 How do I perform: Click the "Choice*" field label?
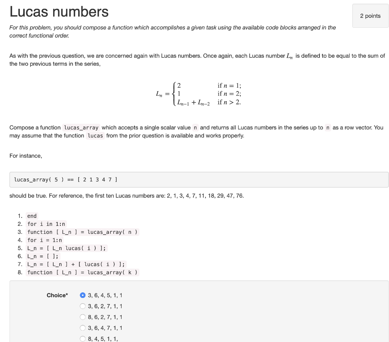[x=57, y=295]
